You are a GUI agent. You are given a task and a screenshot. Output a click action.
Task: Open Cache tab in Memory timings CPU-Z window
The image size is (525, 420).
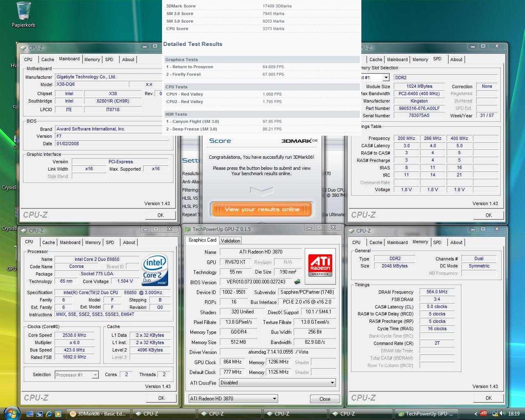tap(376, 242)
